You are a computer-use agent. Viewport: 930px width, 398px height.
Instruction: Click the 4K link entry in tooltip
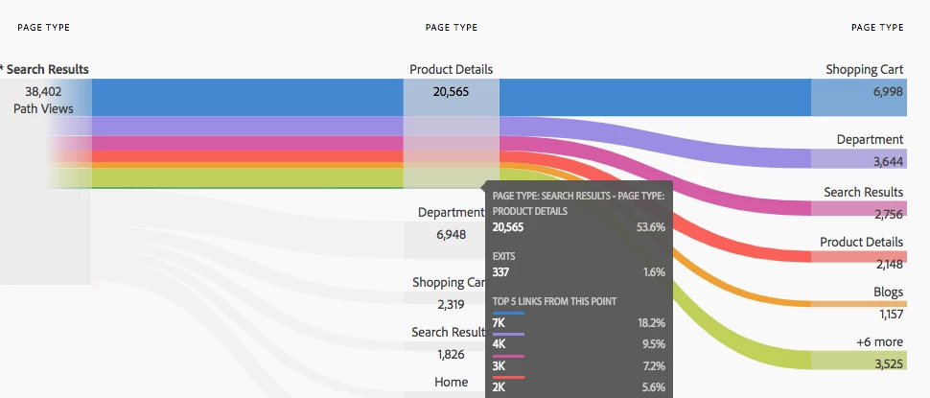click(499, 344)
